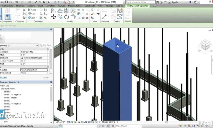Click the Phase Created value field
This screenshot has width=213, height=128.
point(34,70)
